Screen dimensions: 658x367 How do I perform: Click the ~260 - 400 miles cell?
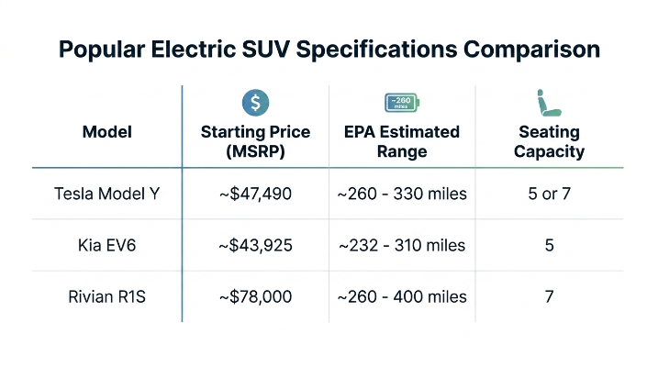coord(402,297)
